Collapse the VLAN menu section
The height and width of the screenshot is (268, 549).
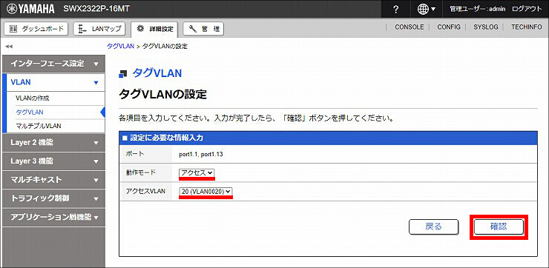(x=53, y=82)
